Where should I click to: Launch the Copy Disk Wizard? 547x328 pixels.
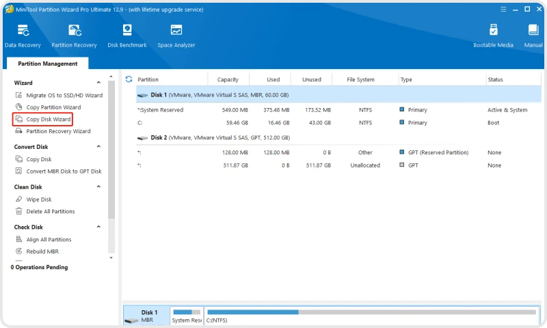coord(43,119)
